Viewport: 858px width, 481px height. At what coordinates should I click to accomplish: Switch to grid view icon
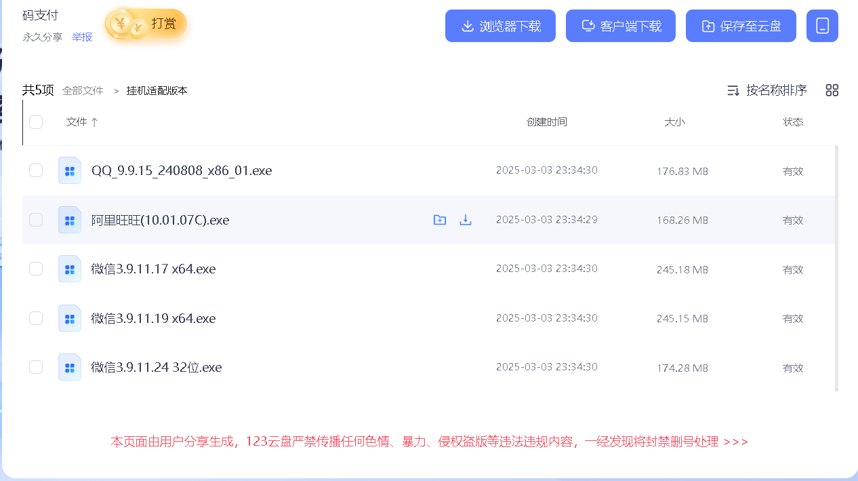coord(832,90)
